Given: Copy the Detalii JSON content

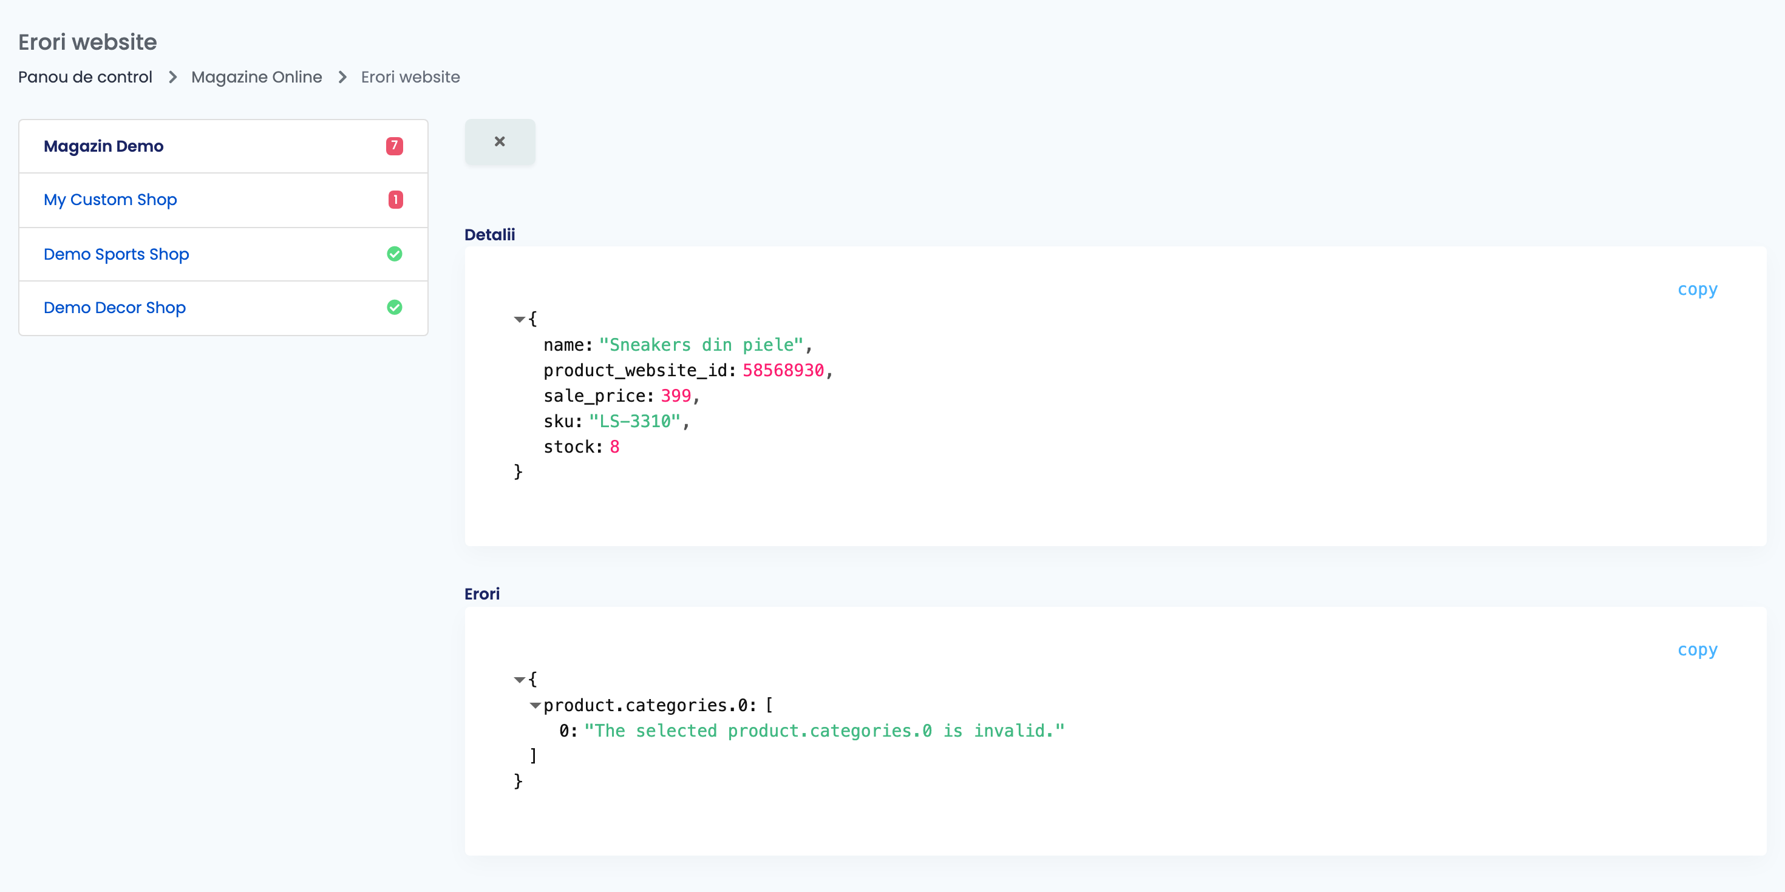Looking at the screenshot, I should click(x=1697, y=289).
